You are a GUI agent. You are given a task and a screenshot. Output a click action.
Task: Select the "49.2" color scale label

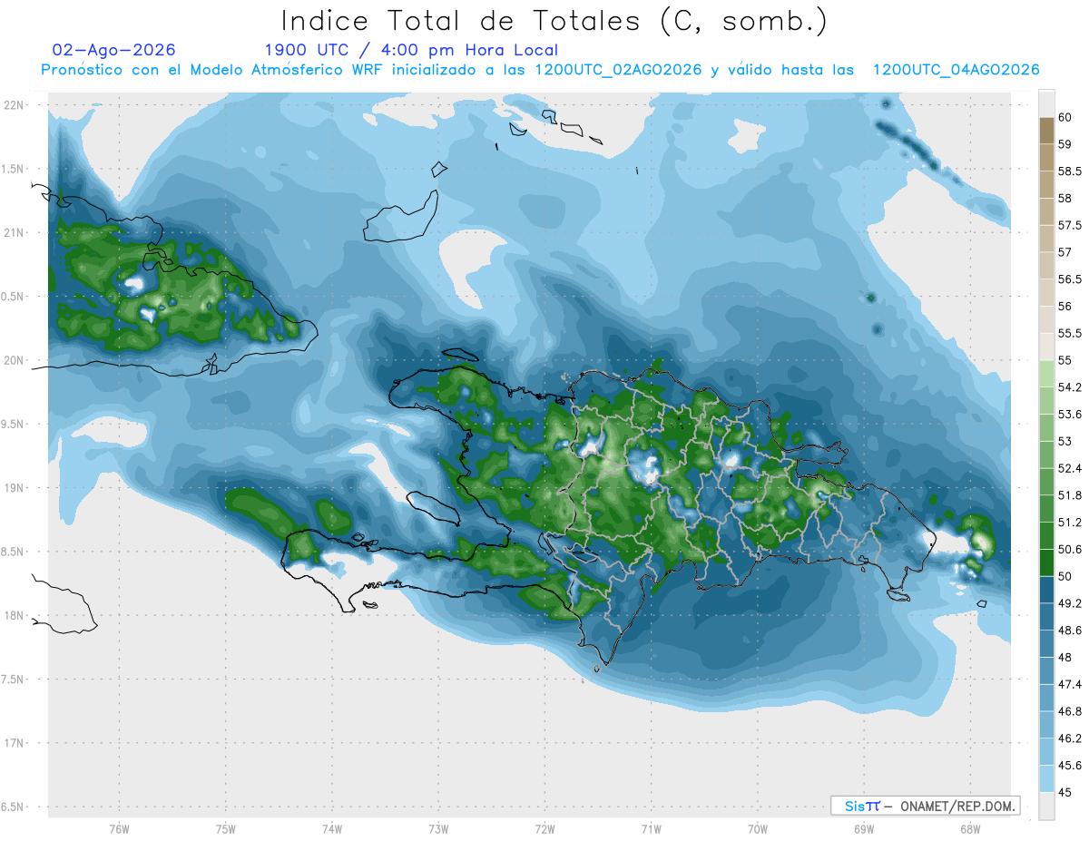click(1071, 603)
